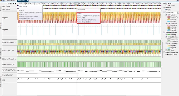Uncheck the Tasks checkbox

coord(166,50)
